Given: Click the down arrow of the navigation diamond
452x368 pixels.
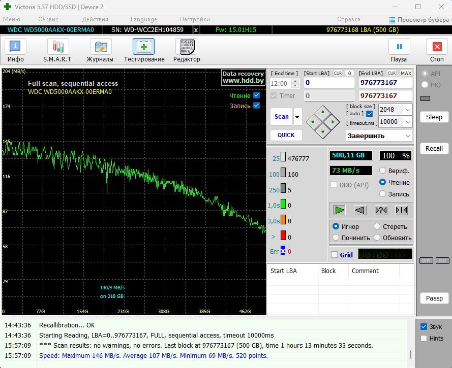Looking at the screenshot, I should click(x=323, y=132).
